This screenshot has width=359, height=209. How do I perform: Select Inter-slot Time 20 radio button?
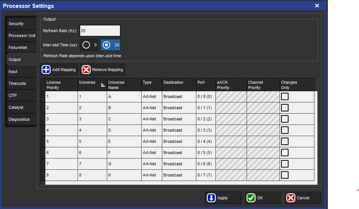[x=106, y=45]
